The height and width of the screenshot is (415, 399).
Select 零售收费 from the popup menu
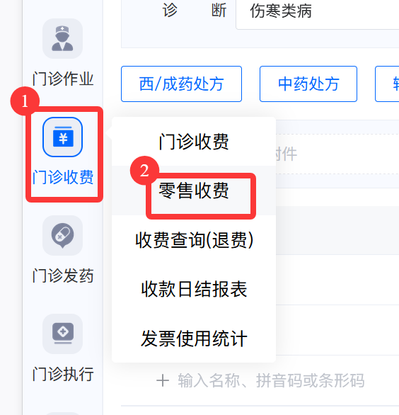(194, 191)
